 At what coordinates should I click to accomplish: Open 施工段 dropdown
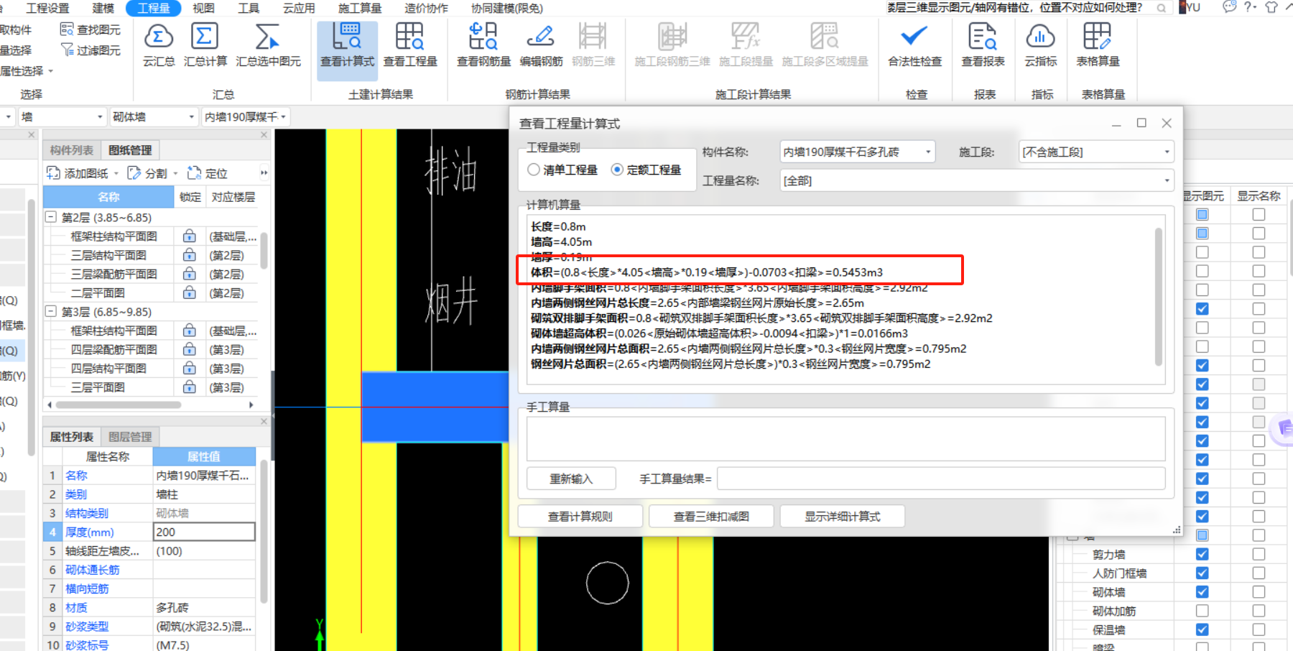[x=1096, y=152]
